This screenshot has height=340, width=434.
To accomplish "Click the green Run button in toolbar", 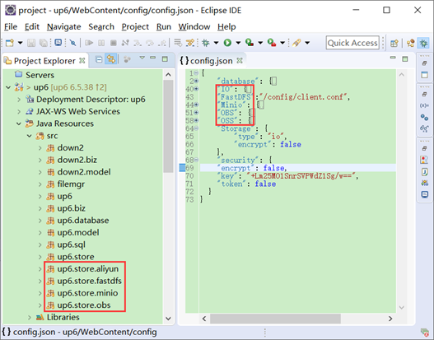I will (x=227, y=43).
